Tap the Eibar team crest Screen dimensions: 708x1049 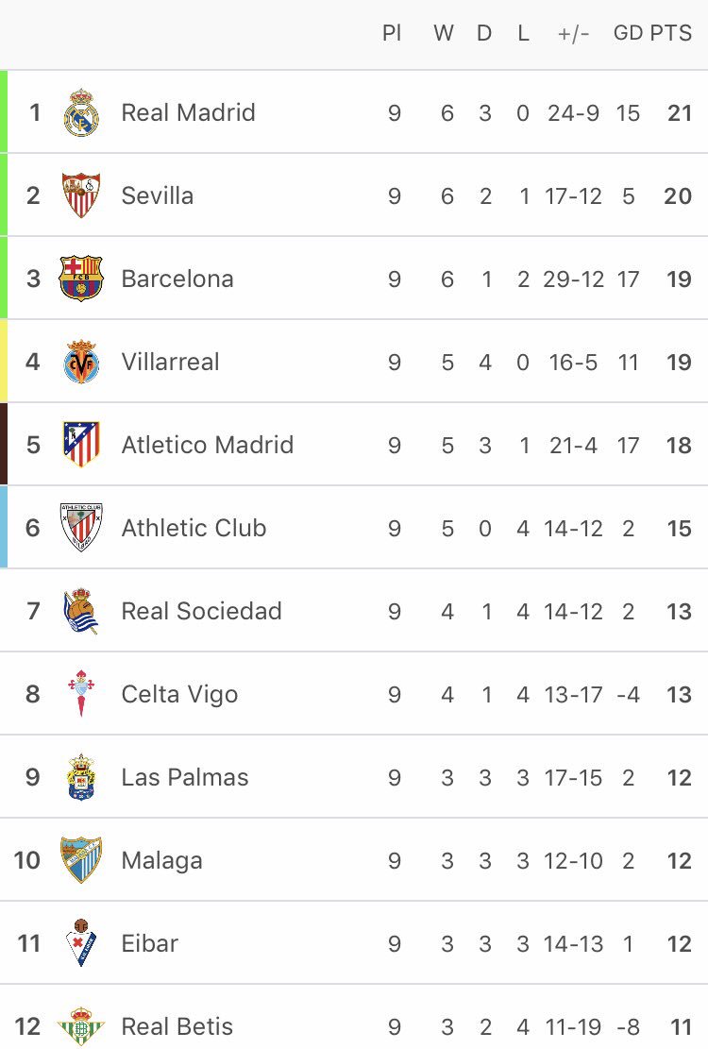click(x=81, y=943)
